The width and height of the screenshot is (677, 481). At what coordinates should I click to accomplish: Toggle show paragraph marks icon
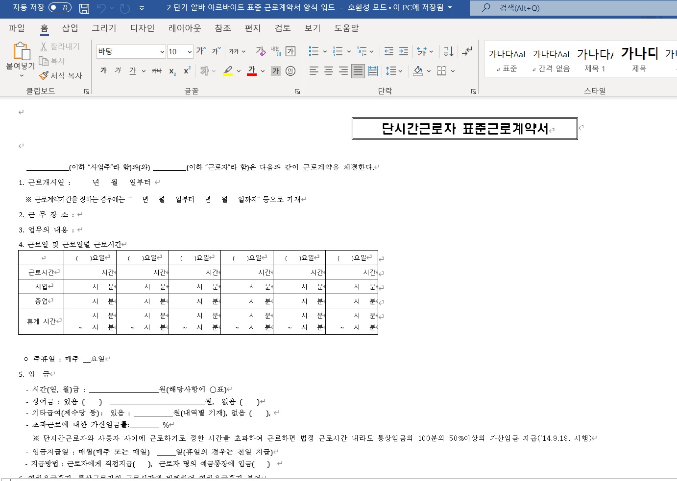click(467, 51)
